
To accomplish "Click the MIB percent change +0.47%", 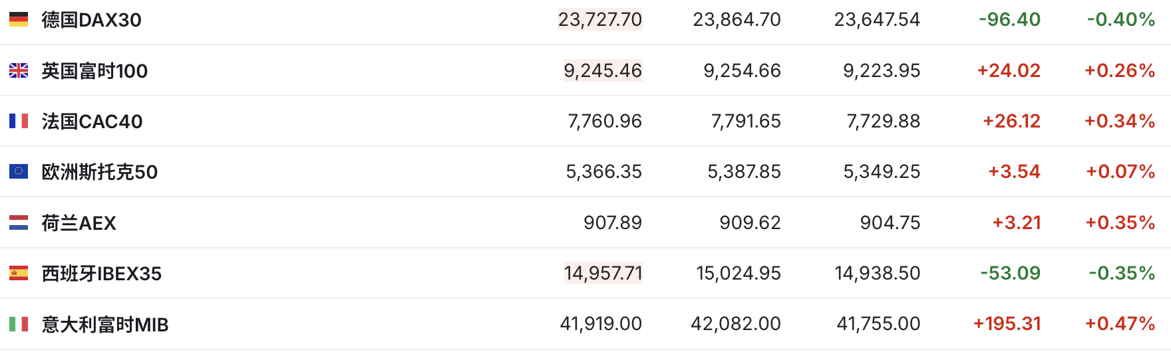I will (x=1120, y=324).
